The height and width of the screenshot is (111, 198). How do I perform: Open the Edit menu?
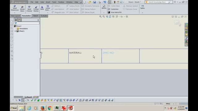tap(37, 2)
